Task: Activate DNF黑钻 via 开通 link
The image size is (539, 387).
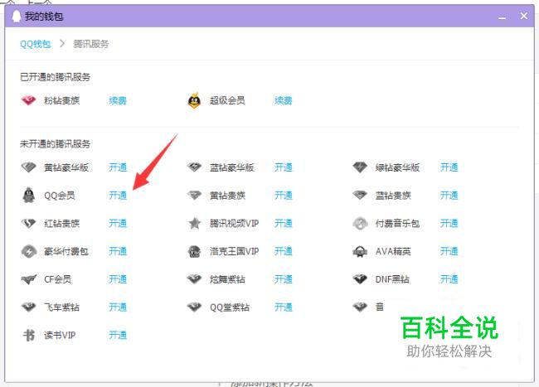Action: tap(449, 279)
